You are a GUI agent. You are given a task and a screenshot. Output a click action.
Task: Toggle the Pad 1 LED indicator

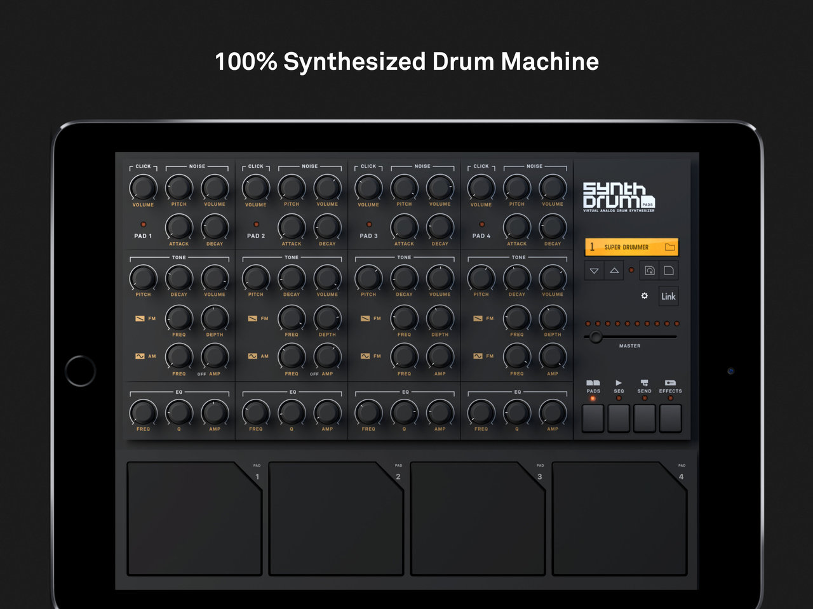tap(143, 224)
